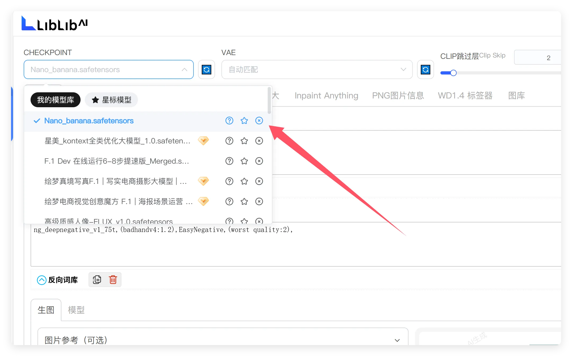Open the WD1.4 标签器 tab
572x356 pixels.
click(x=465, y=96)
